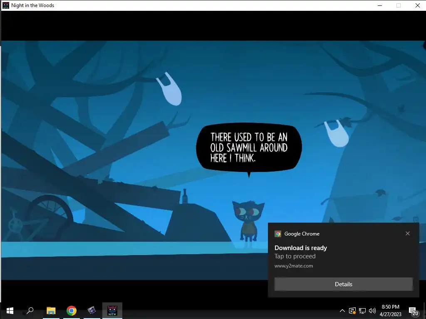
Task: Click the Details button in notification
Action: click(x=343, y=284)
